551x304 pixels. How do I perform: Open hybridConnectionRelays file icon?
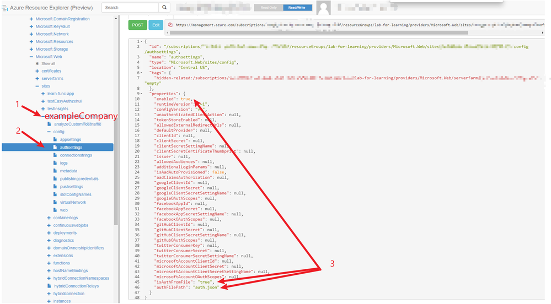point(49,286)
